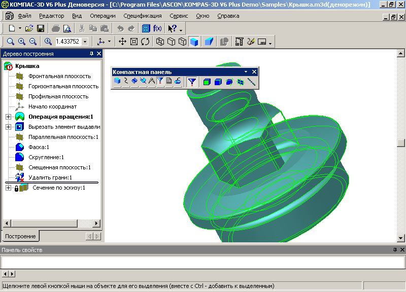Open the Файл menu
This screenshot has height=292, width=406.
(24, 16)
